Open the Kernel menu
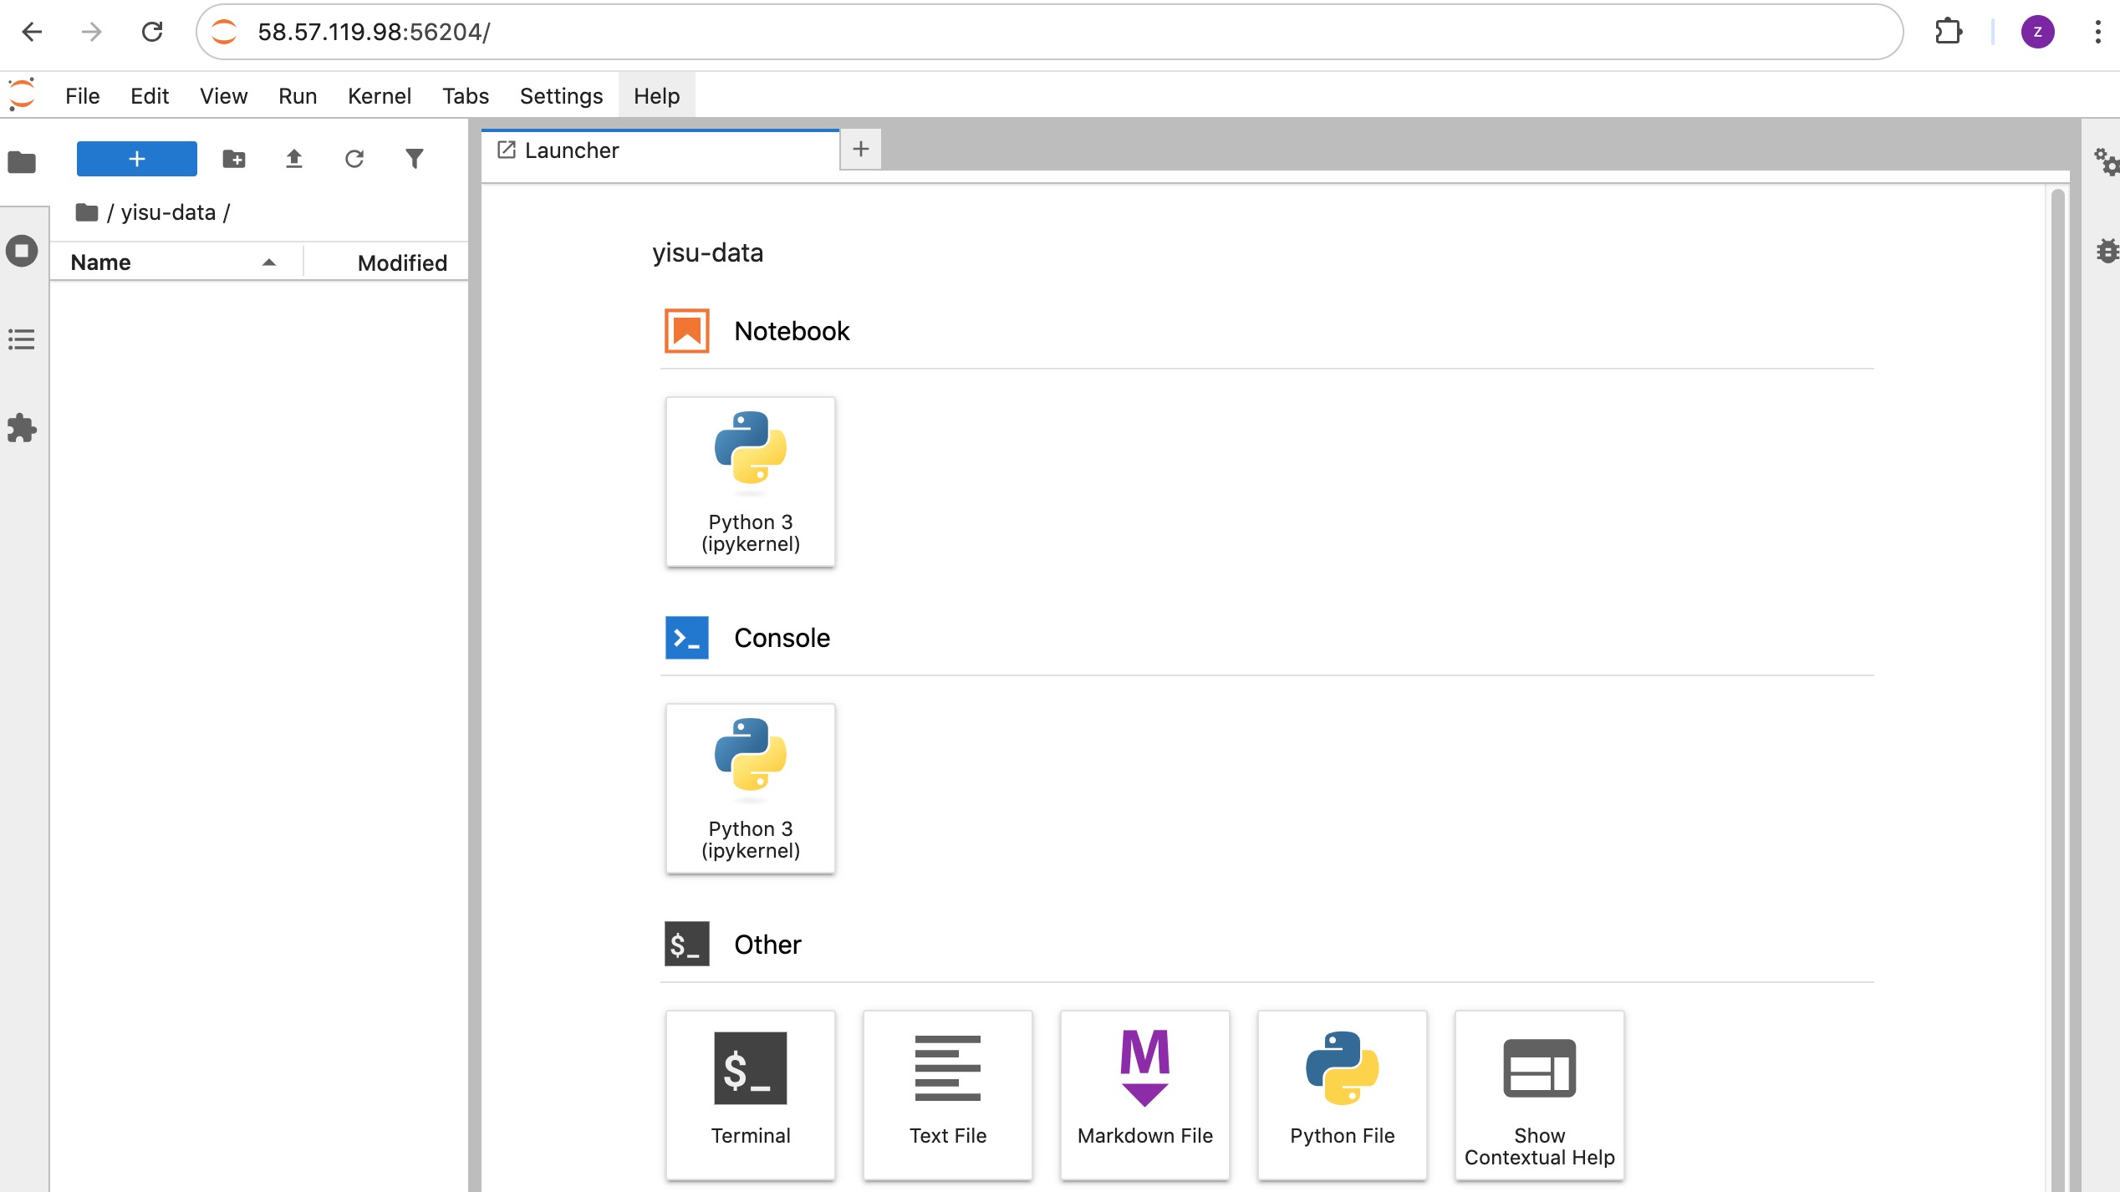Viewport: 2120px width, 1192px height. [x=379, y=96]
